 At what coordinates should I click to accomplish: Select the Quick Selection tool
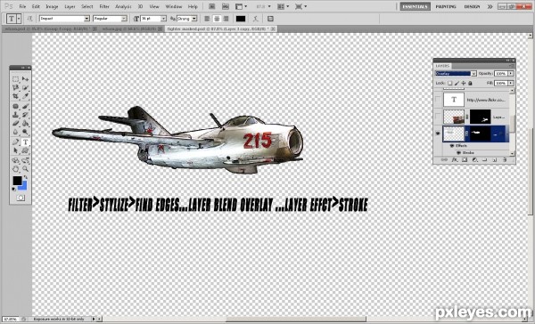point(26,87)
